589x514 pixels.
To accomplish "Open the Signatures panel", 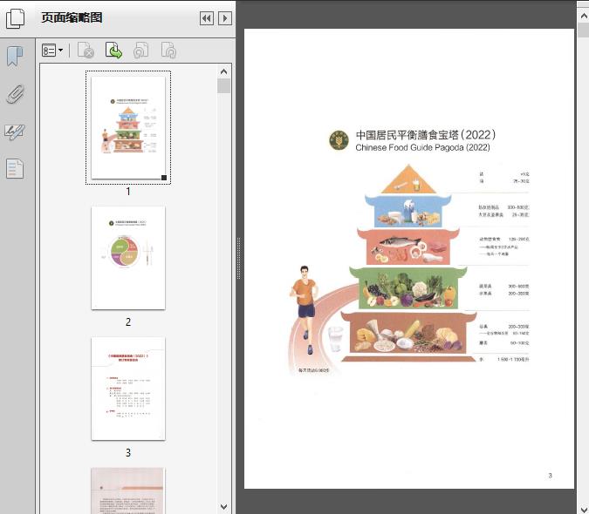I will 15,132.
